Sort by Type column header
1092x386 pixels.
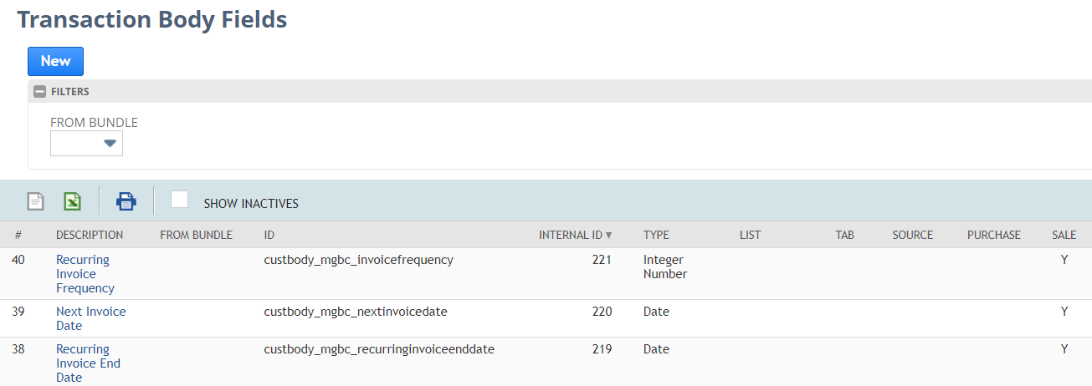[x=656, y=235]
